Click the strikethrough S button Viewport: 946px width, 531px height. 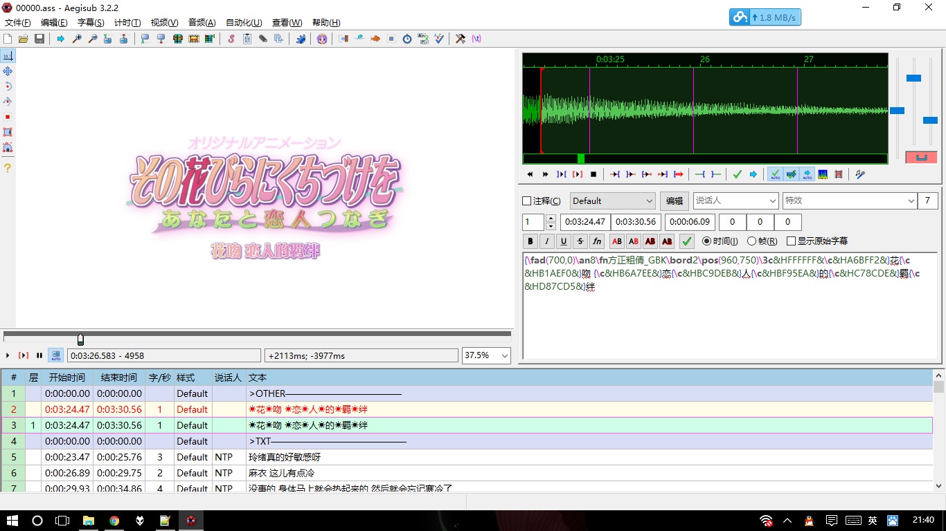(x=580, y=241)
